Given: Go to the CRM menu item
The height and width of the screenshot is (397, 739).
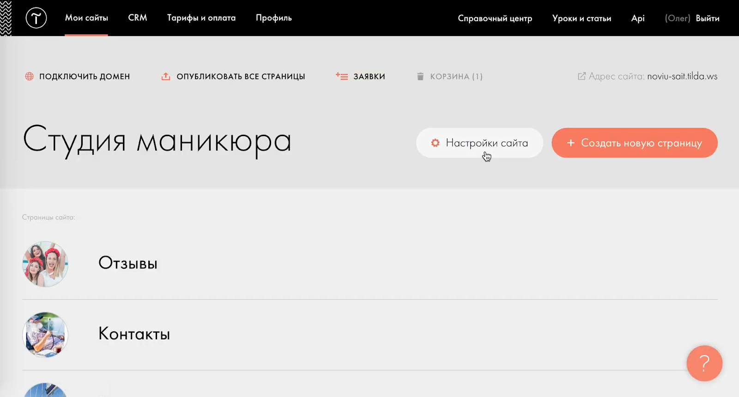Looking at the screenshot, I should [138, 18].
